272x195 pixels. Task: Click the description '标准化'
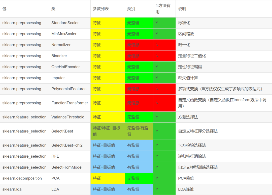tap(224, 23)
